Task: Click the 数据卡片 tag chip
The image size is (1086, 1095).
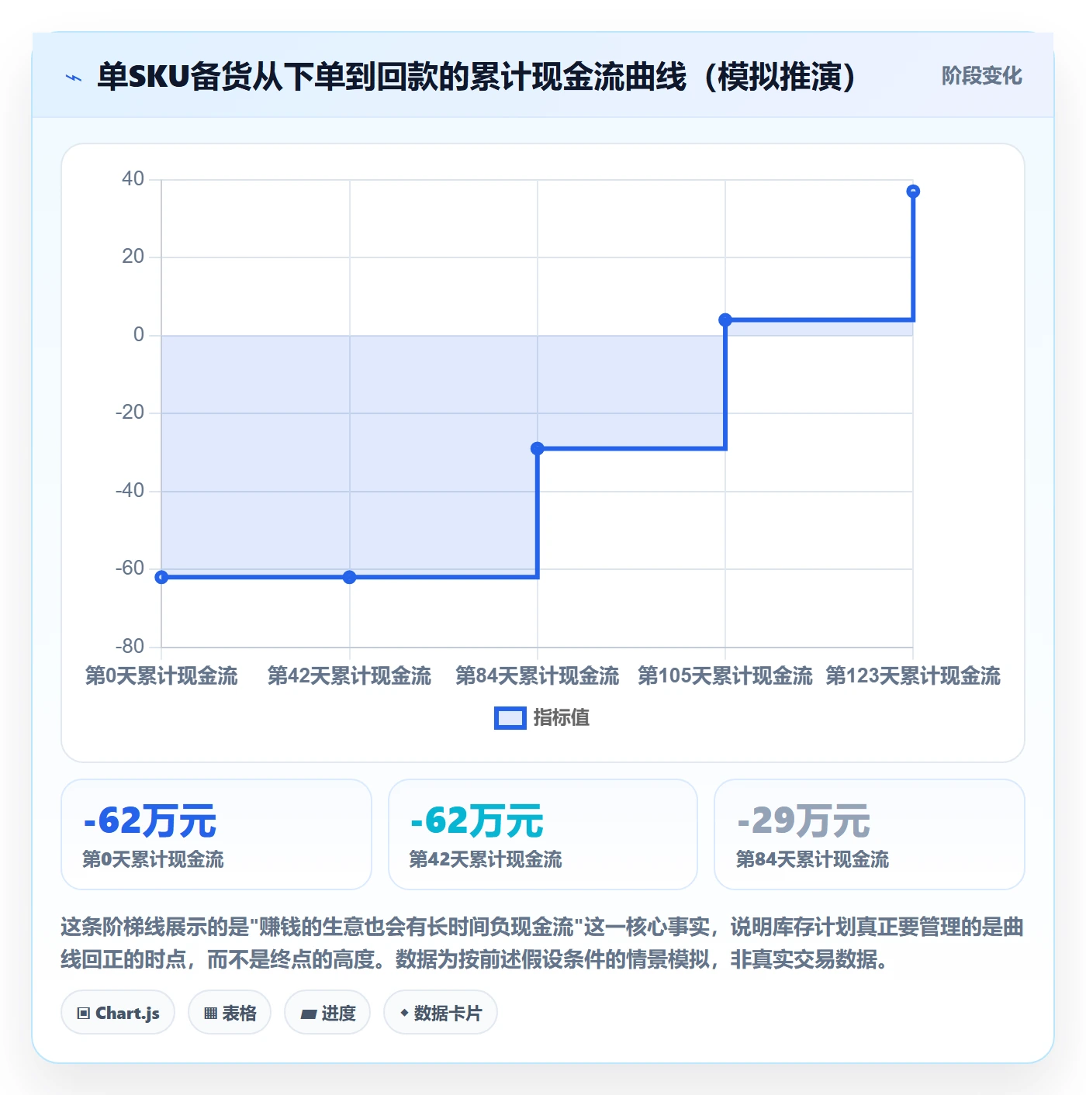Action: (441, 1013)
